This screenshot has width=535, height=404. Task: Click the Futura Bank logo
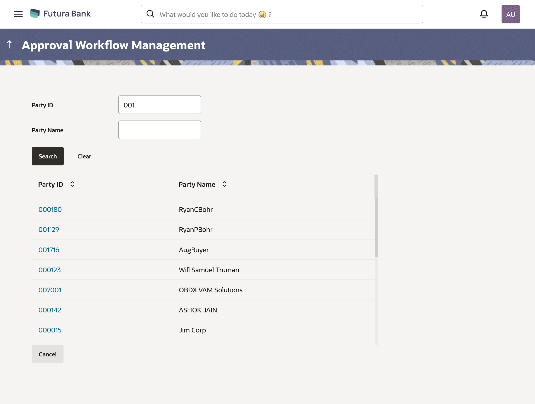tap(60, 14)
